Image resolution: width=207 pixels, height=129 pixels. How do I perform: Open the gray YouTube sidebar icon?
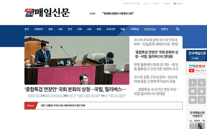click(x=193, y=100)
